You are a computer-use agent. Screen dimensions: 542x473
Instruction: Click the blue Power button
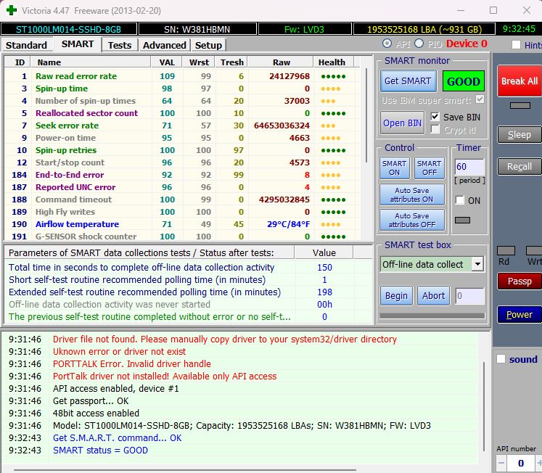click(x=520, y=314)
